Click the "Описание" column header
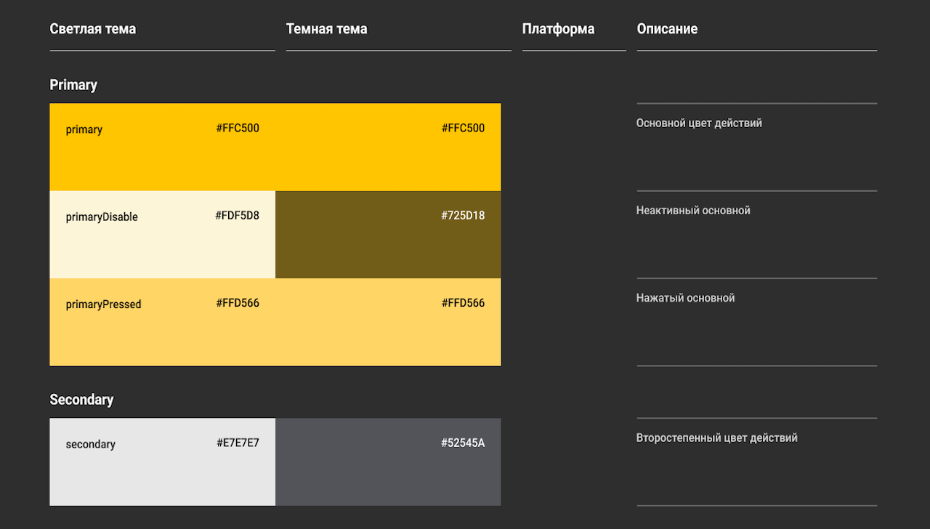 point(667,29)
